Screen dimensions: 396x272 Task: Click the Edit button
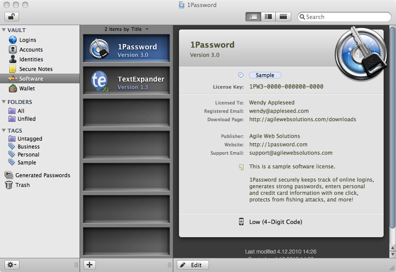point(193,265)
